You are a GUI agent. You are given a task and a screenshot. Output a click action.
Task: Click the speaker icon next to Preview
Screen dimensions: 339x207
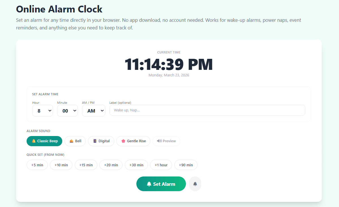click(x=159, y=141)
